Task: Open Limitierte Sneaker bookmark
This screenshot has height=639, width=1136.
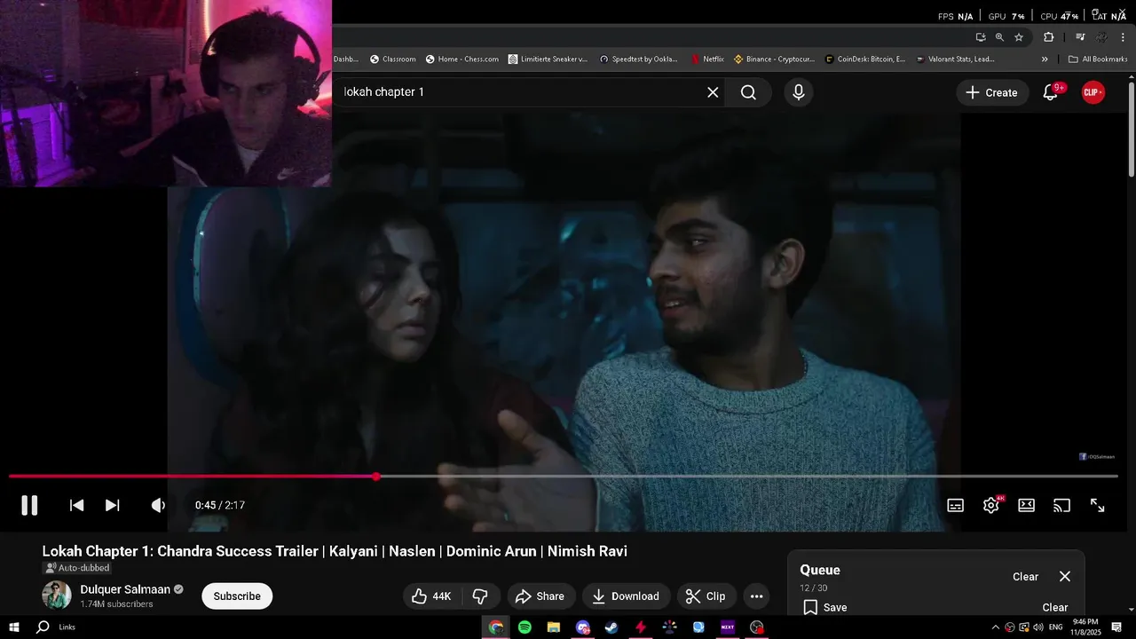Action: [548, 59]
